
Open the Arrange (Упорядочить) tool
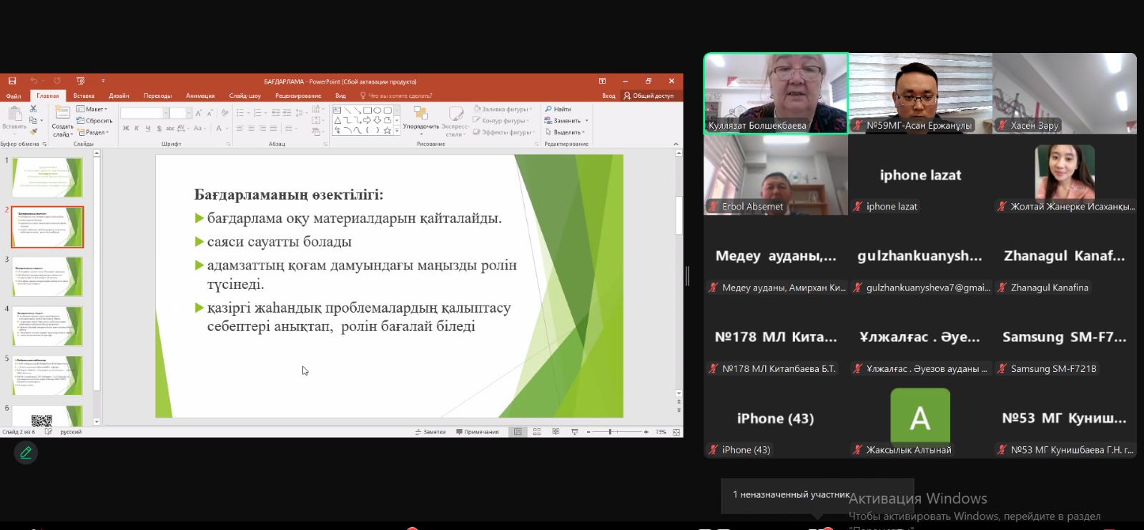420,119
